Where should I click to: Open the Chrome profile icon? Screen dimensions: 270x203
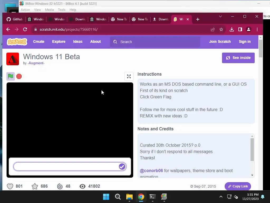249,29
